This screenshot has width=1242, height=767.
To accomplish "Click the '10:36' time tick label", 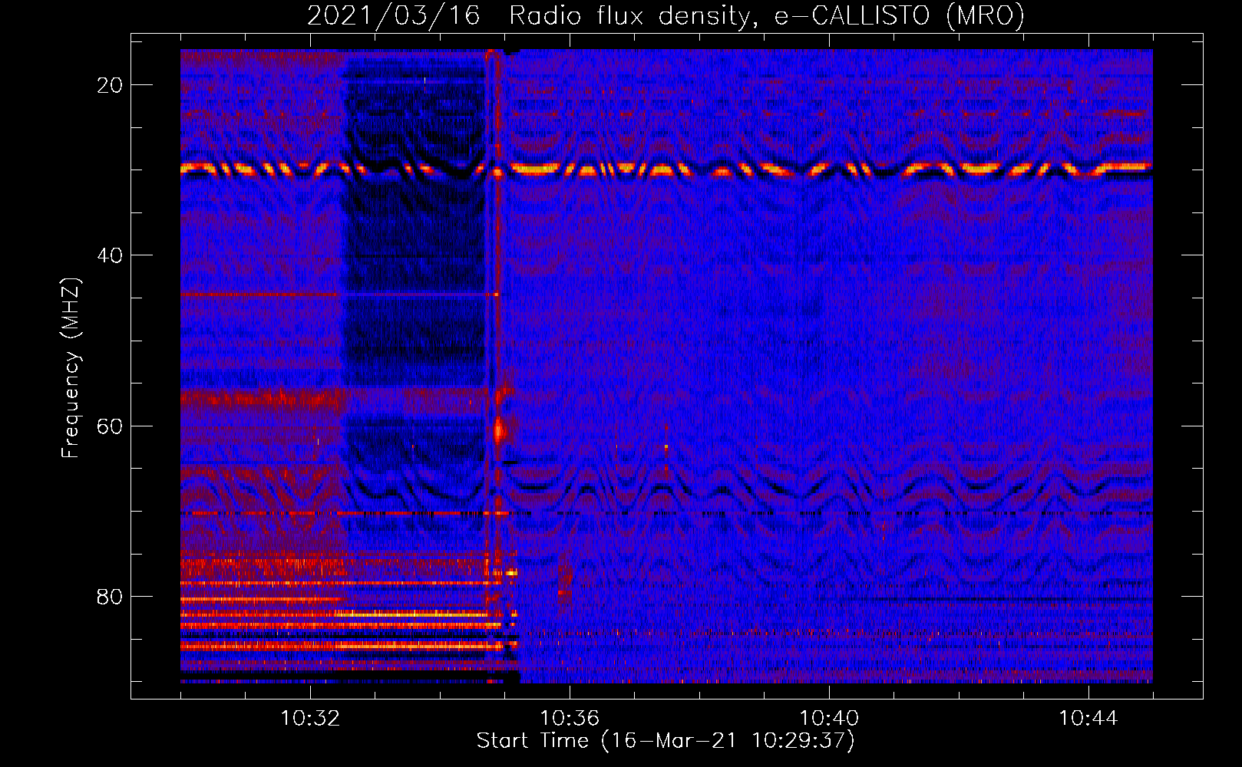I will (570, 719).
